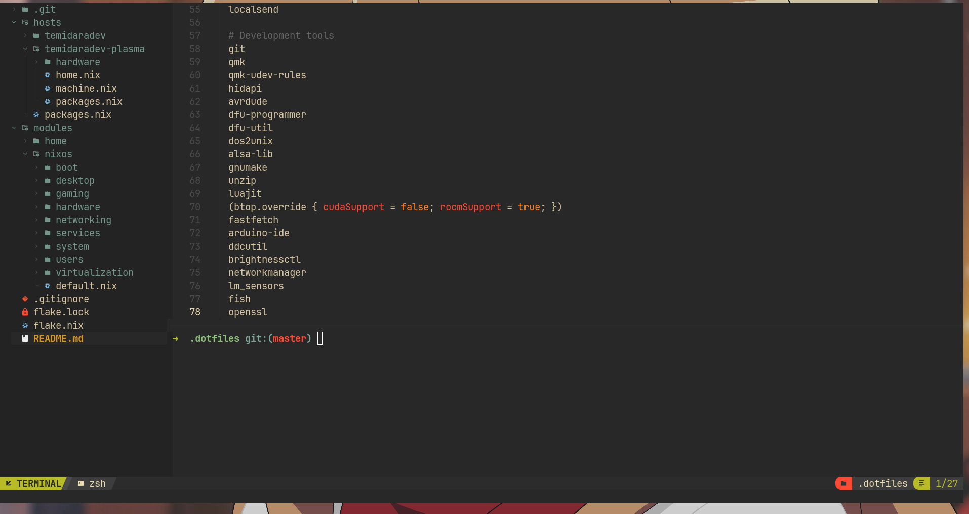Screen dimensions: 969x514
Task: Click the nix icon next to home.nix
Action: point(47,75)
